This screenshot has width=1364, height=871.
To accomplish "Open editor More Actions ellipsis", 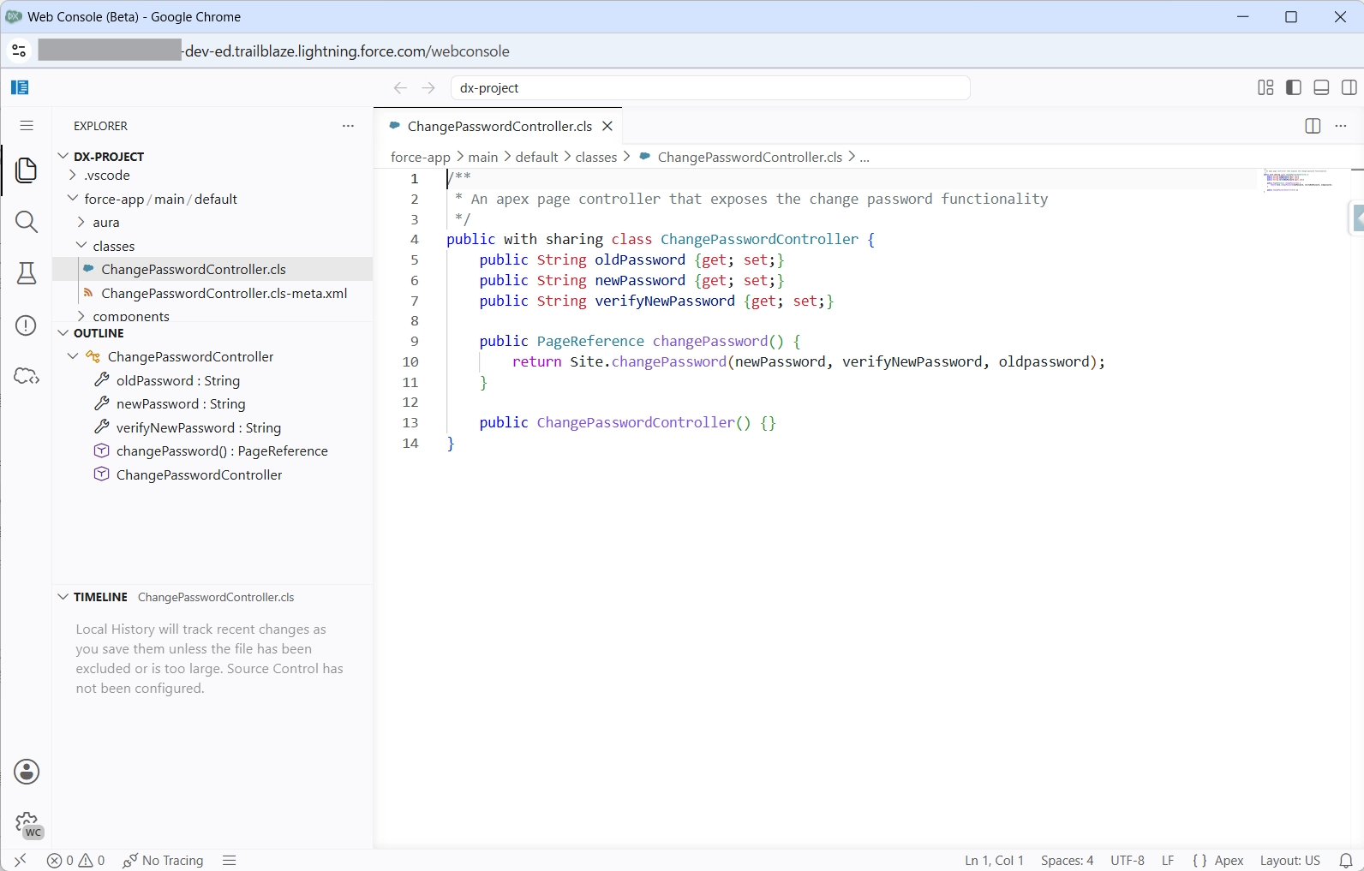I will [x=1341, y=126].
